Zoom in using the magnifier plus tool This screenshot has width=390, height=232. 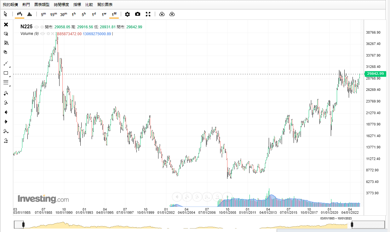tap(6, 93)
